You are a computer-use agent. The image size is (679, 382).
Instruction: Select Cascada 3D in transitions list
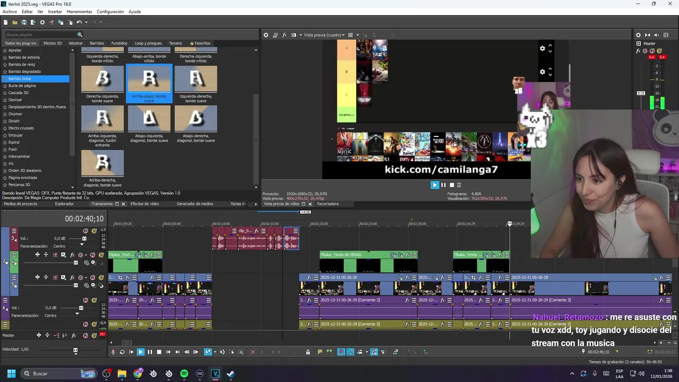(x=19, y=93)
